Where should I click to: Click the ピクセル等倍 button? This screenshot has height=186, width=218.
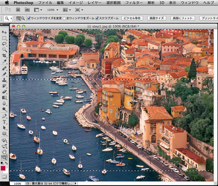coord(132,18)
